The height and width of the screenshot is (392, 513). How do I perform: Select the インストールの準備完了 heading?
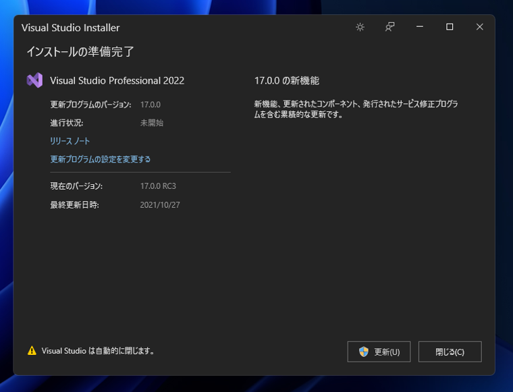point(80,52)
